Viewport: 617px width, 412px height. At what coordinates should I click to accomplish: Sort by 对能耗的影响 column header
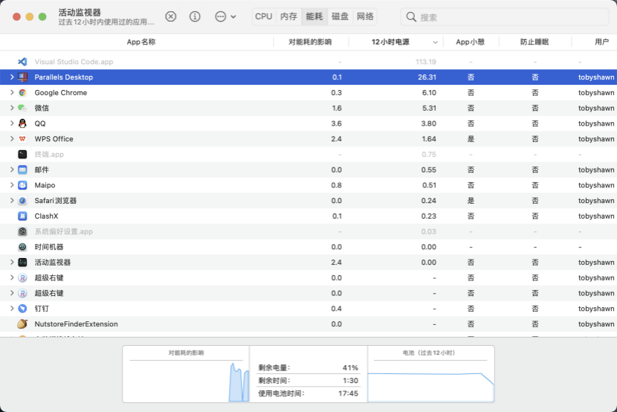(x=310, y=42)
